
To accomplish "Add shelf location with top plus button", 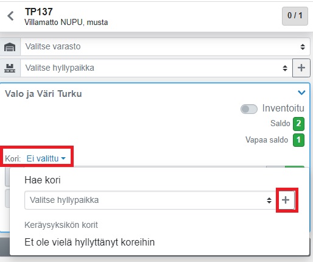I will point(301,68).
